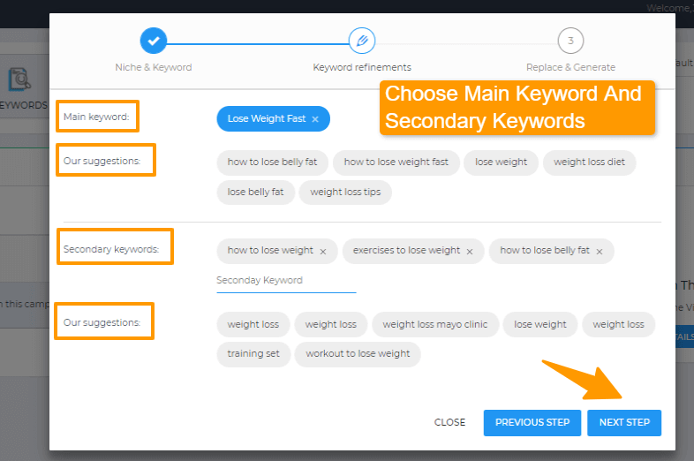Close the keyword refinements dialog

(x=449, y=422)
